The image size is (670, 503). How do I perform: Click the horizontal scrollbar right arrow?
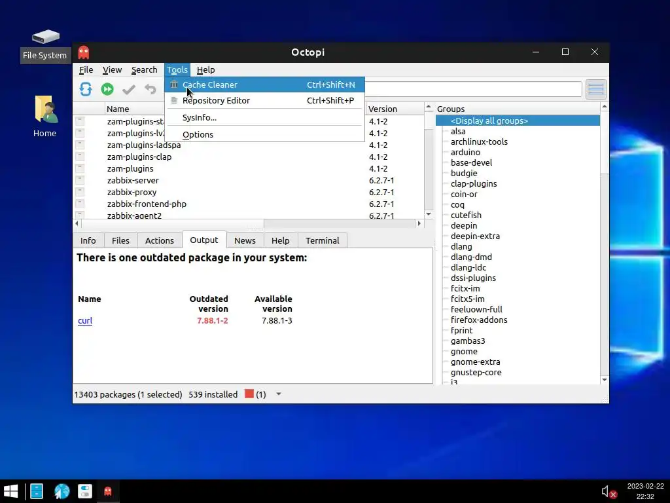click(x=419, y=223)
